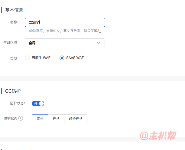This screenshot has width=185, height=150.
Task: Click the CC防护 section heading
Action: pos(13,91)
